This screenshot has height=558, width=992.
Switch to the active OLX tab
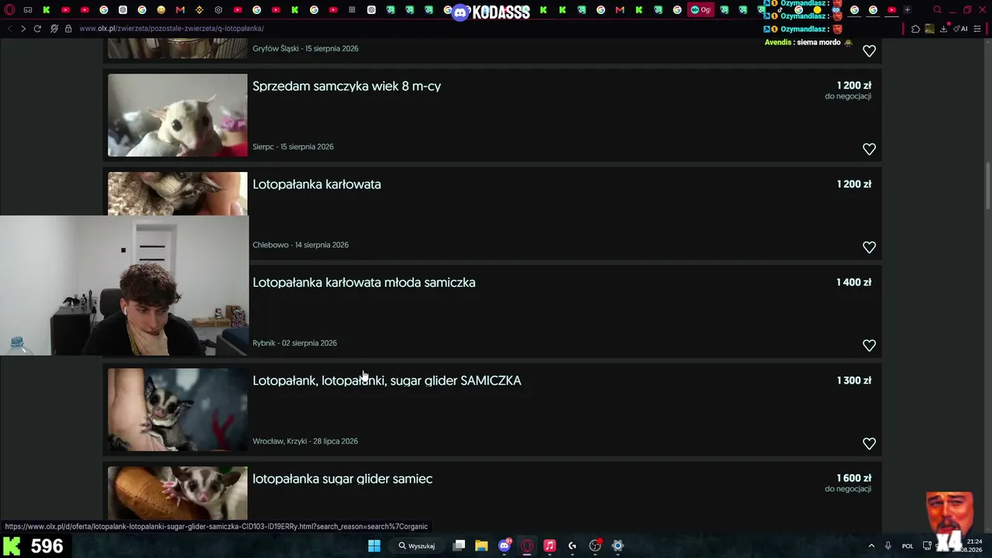click(x=700, y=10)
